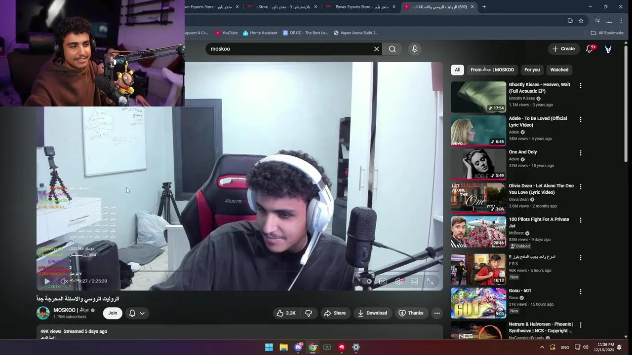Screen dimensions: 632x355
Task: Toggle the dislike button
Action: [x=309, y=313]
